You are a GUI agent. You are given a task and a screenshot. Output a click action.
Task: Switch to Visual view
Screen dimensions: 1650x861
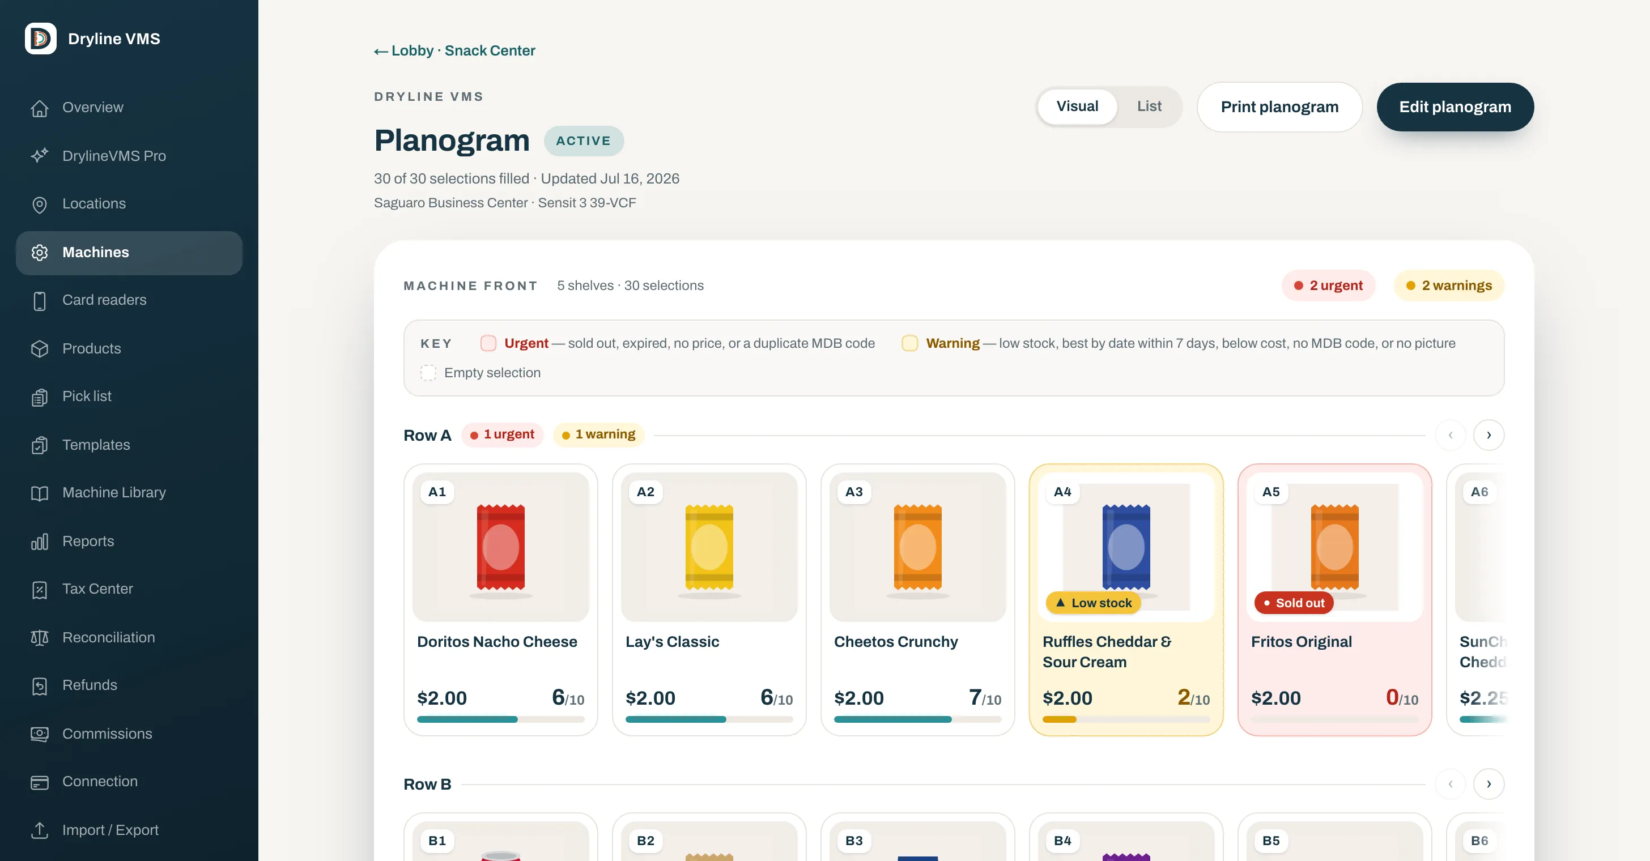click(1077, 106)
